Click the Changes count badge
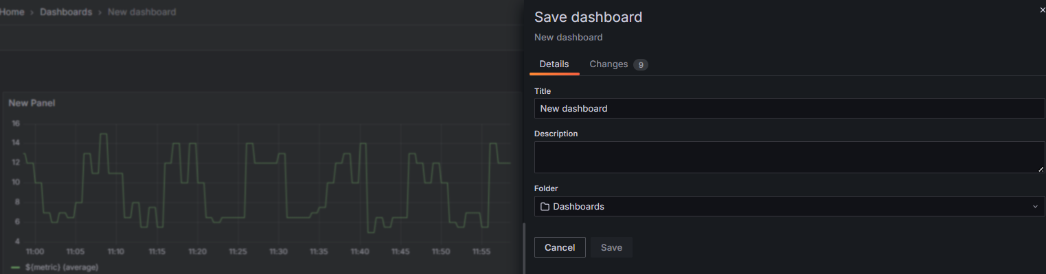 point(640,65)
